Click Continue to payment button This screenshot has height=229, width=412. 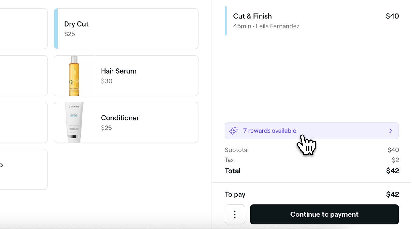coord(324,214)
